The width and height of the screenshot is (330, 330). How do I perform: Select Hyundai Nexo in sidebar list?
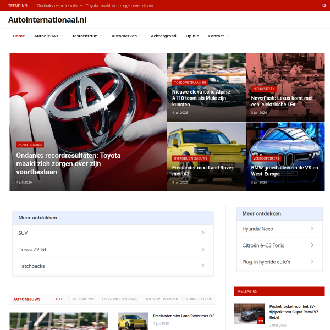tap(279, 229)
